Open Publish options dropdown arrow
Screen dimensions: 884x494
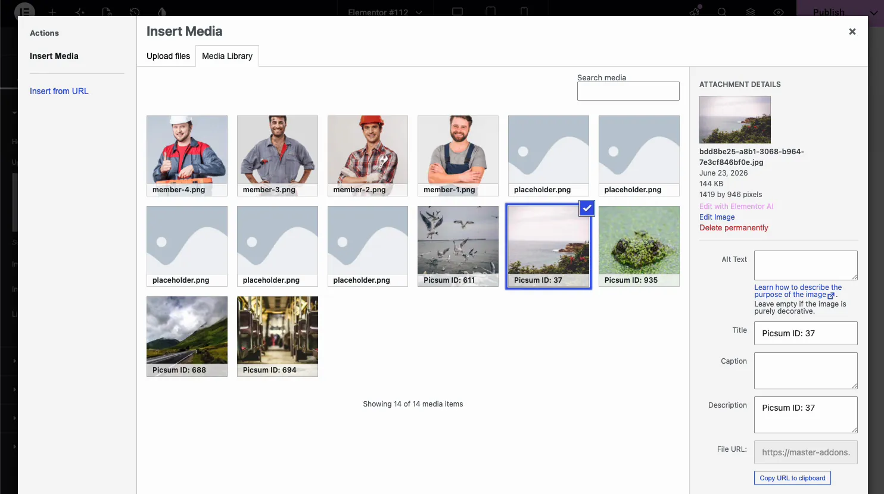pyautogui.click(x=873, y=12)
